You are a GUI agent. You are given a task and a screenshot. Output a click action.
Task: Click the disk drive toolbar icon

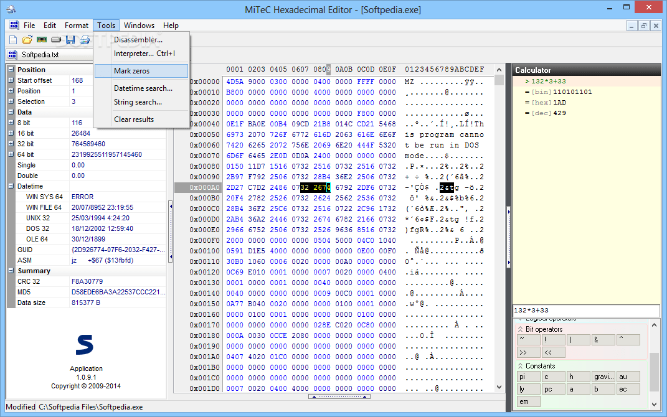pyautogui.click(x=56, y=40)
